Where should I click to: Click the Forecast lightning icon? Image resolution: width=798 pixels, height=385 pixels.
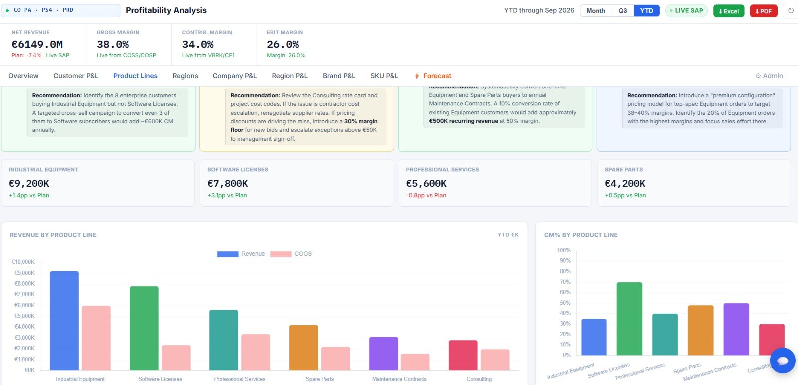(417, 76)
